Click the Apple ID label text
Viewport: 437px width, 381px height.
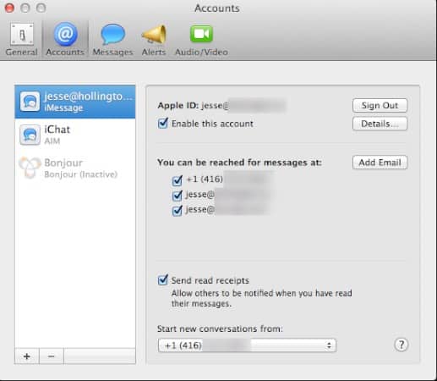(178, 105)
